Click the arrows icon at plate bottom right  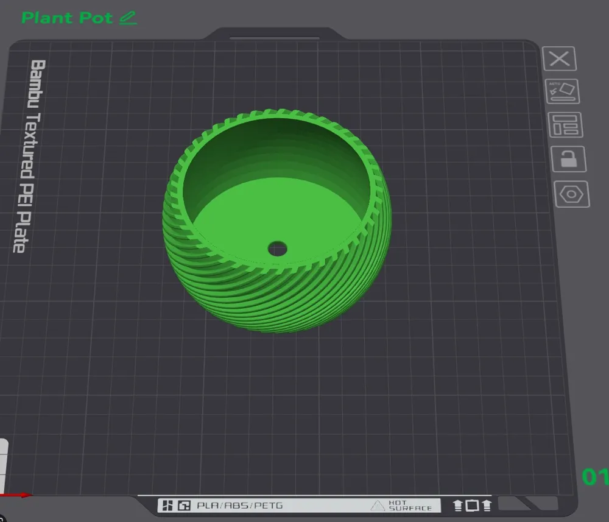point(473,506)
